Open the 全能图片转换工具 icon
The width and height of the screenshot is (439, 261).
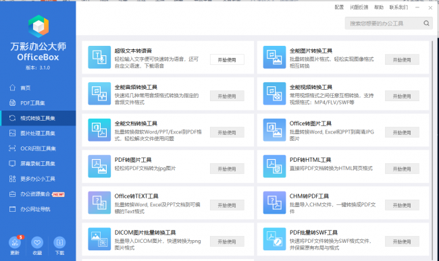(x=274, y=57)
